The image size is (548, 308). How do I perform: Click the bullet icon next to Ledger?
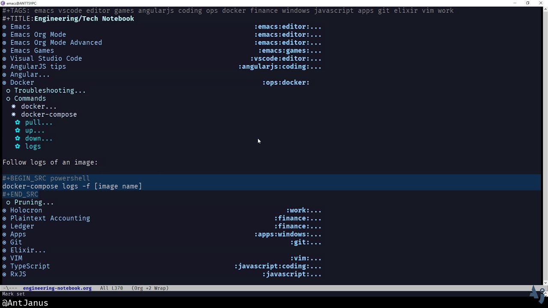(4, 226)
